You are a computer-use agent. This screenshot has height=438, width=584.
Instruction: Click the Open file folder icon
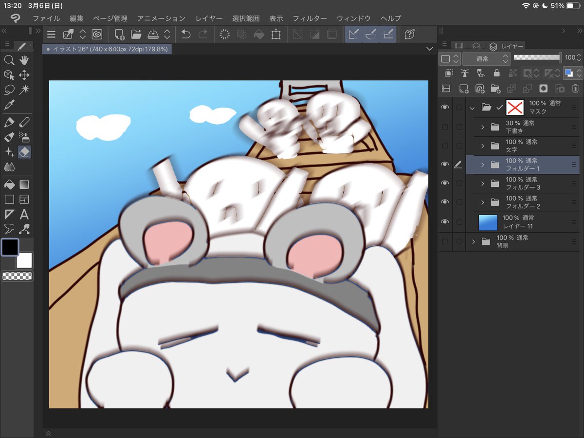coord(136,34)
